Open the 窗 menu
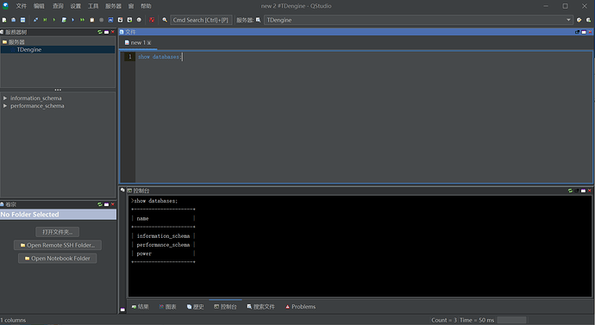Screen dimensions: 595x325 pos(131,6)
